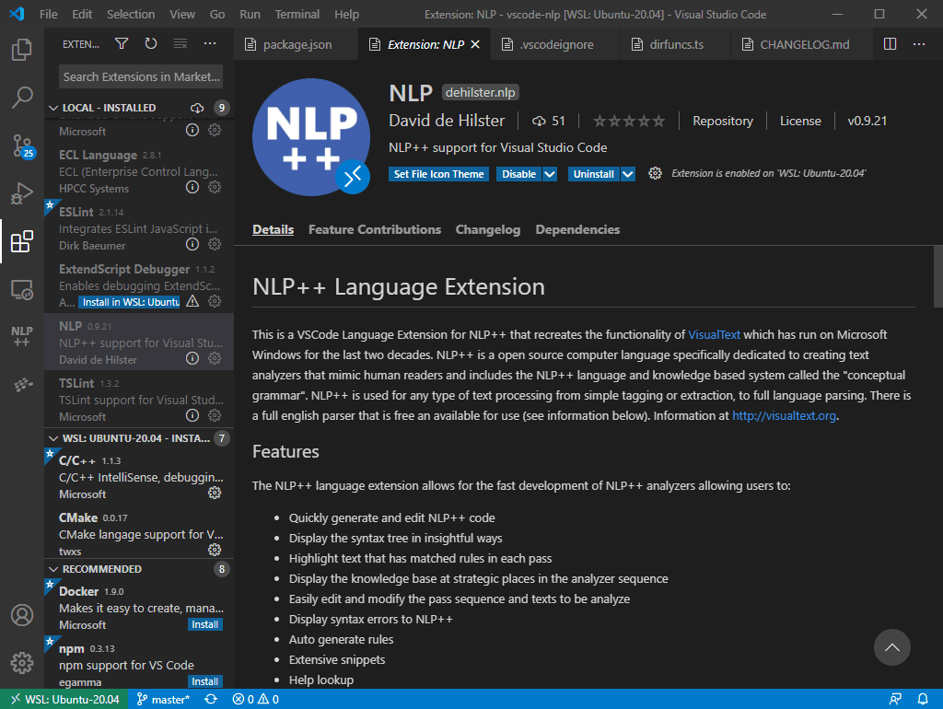
Task: Open the Manage gear in activity bar
Action: point(22,663)
